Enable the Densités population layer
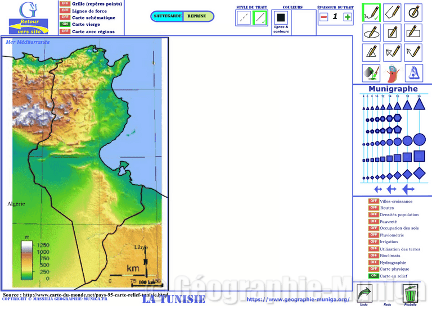 pos(373,215)
